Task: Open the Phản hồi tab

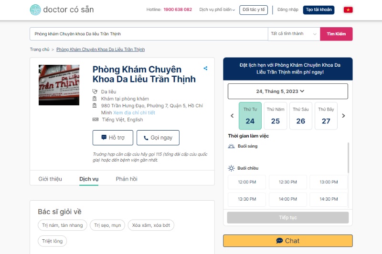Action: (127, 179)
